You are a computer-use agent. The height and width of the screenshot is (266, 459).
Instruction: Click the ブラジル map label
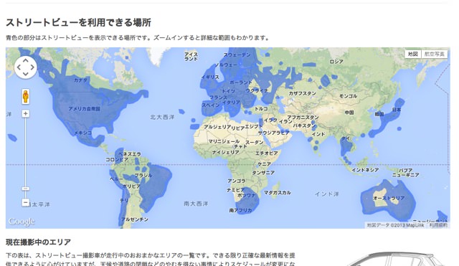143,175
